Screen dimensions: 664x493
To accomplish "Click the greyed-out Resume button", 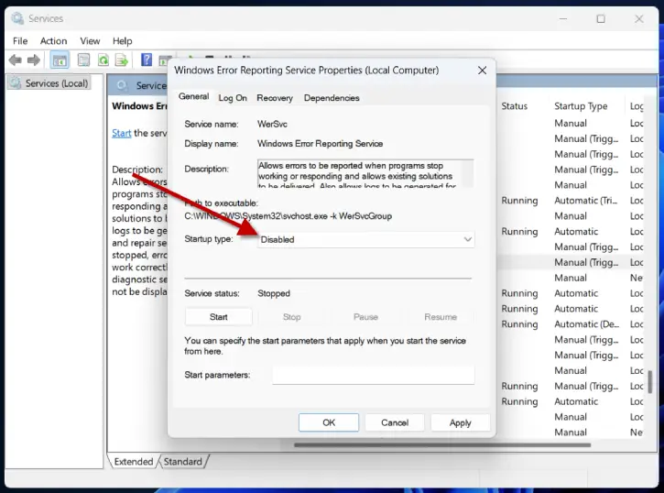I will [441, 317].
